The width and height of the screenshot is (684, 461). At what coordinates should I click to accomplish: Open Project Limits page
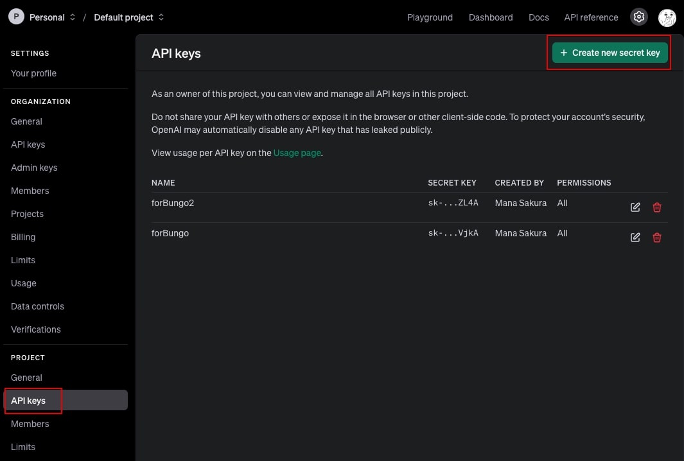pos(23,447)
